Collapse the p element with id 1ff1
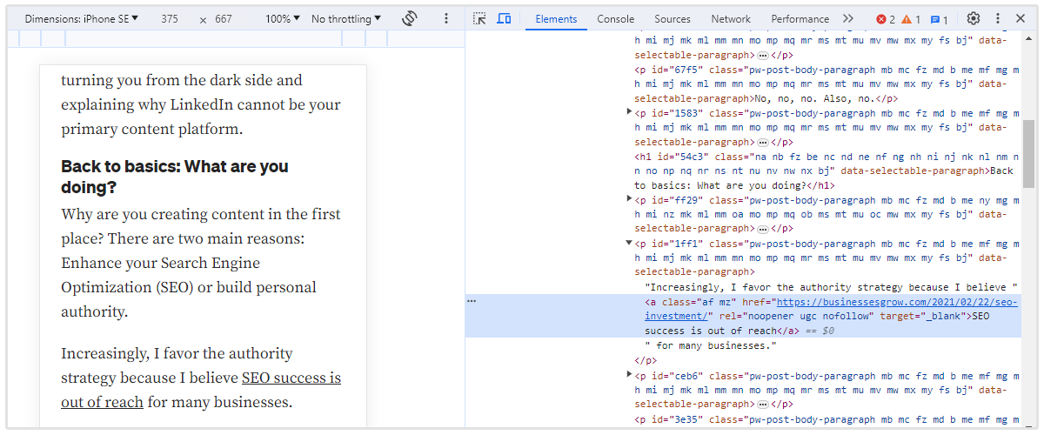The height and width of the screenshot is (435, 1044). coord(629,244)
